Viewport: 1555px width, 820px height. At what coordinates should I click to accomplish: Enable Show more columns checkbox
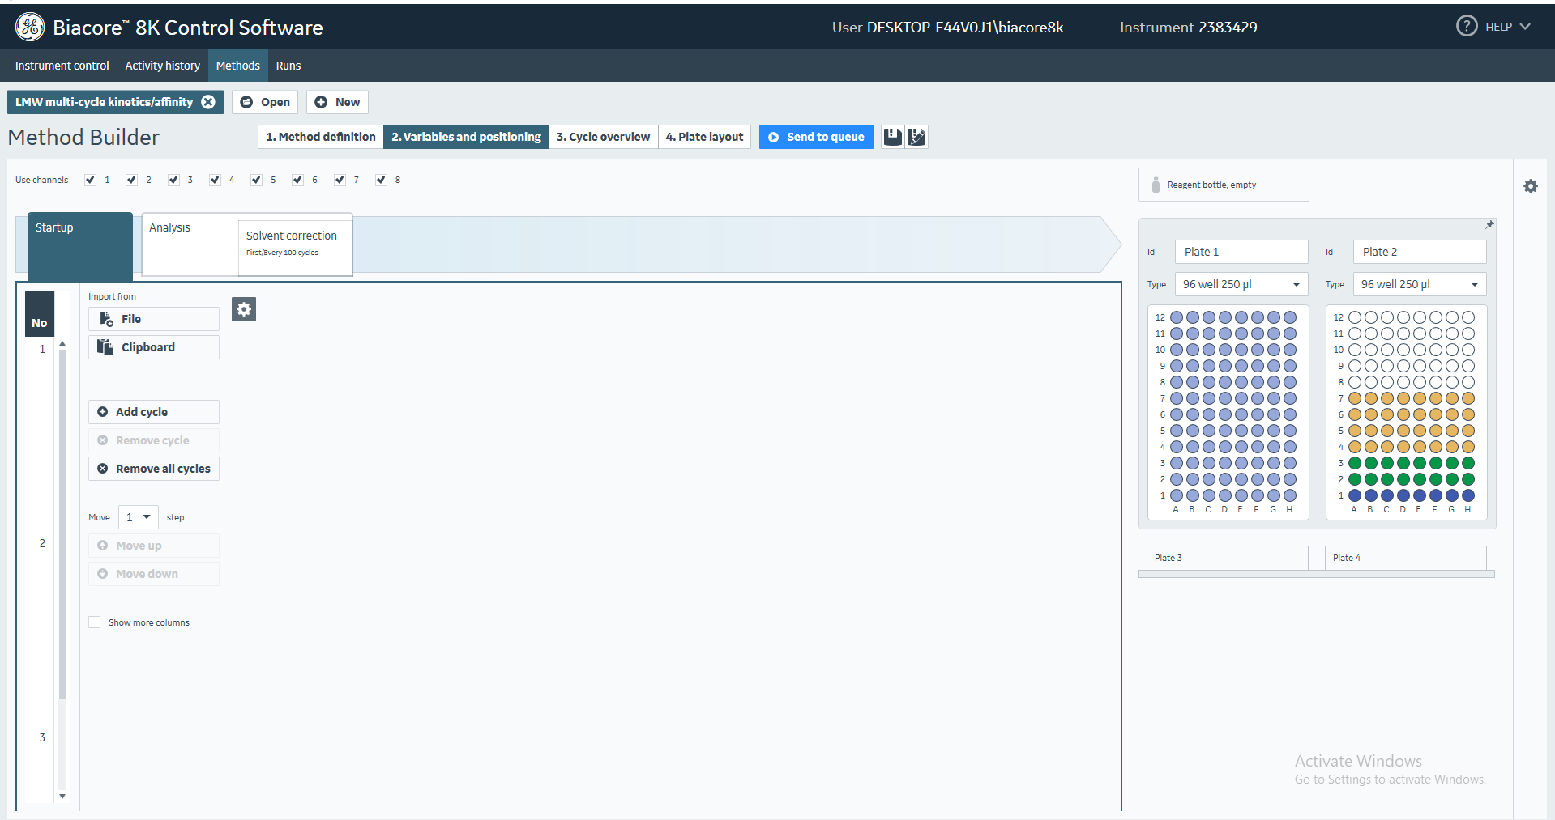[95, 622]
